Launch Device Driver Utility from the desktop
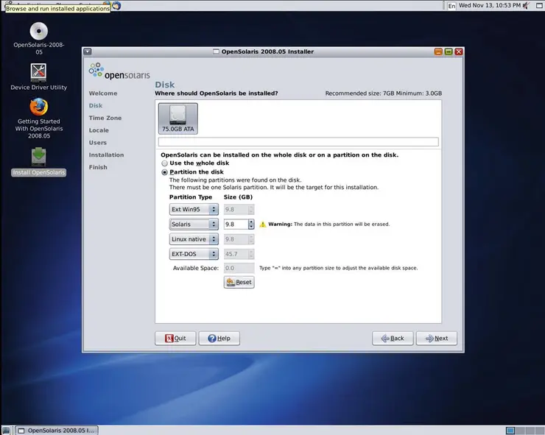 point(38,72)
